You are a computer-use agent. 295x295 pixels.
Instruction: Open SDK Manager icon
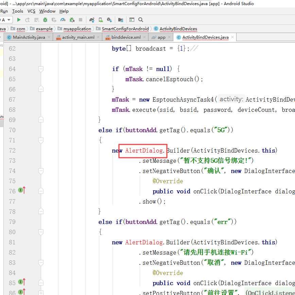pos(109,20)
